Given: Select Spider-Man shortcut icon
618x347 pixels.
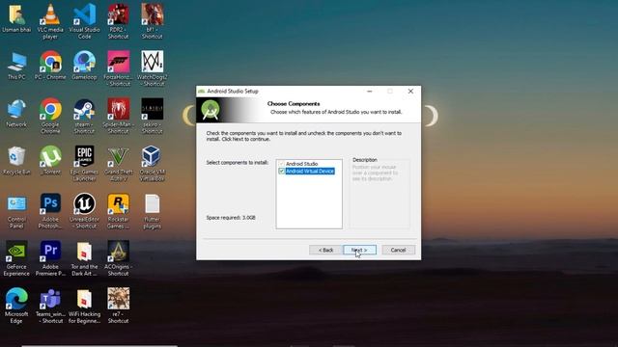Looking at the screenshot, I should pos(118,109).
